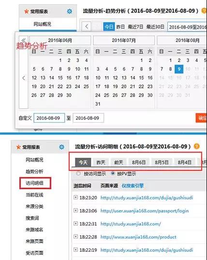
Task: Click the orange help icon after 访问明细 title
Action: coord(196,146)
